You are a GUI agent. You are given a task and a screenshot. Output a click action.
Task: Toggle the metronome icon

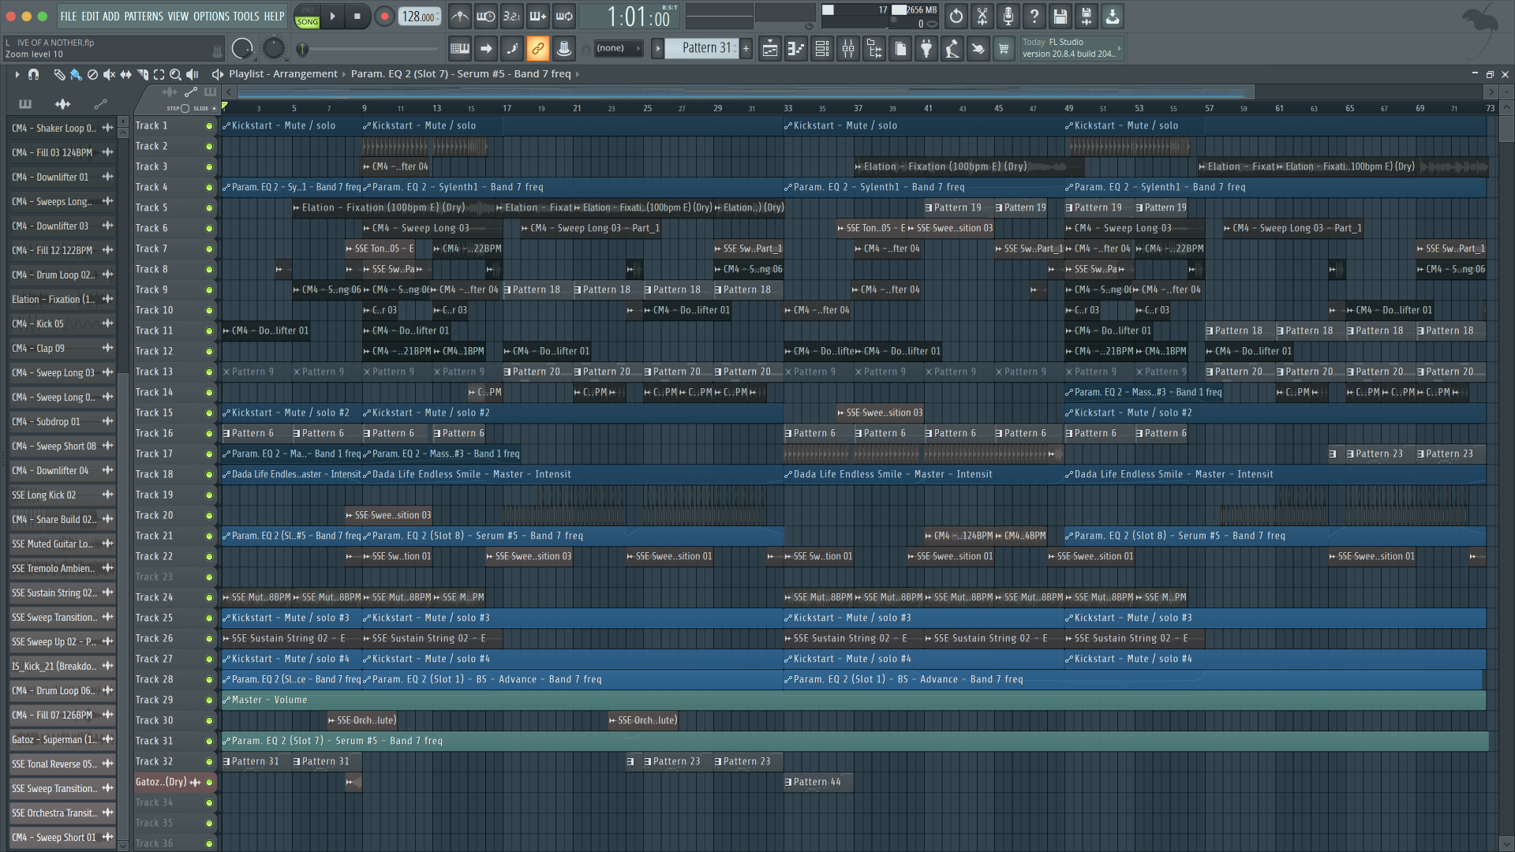pos(460,16)
